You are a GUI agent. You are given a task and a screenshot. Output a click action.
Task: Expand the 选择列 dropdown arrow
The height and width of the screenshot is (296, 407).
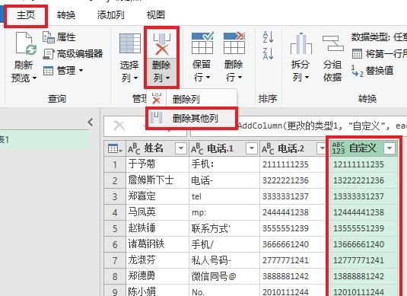135,78
